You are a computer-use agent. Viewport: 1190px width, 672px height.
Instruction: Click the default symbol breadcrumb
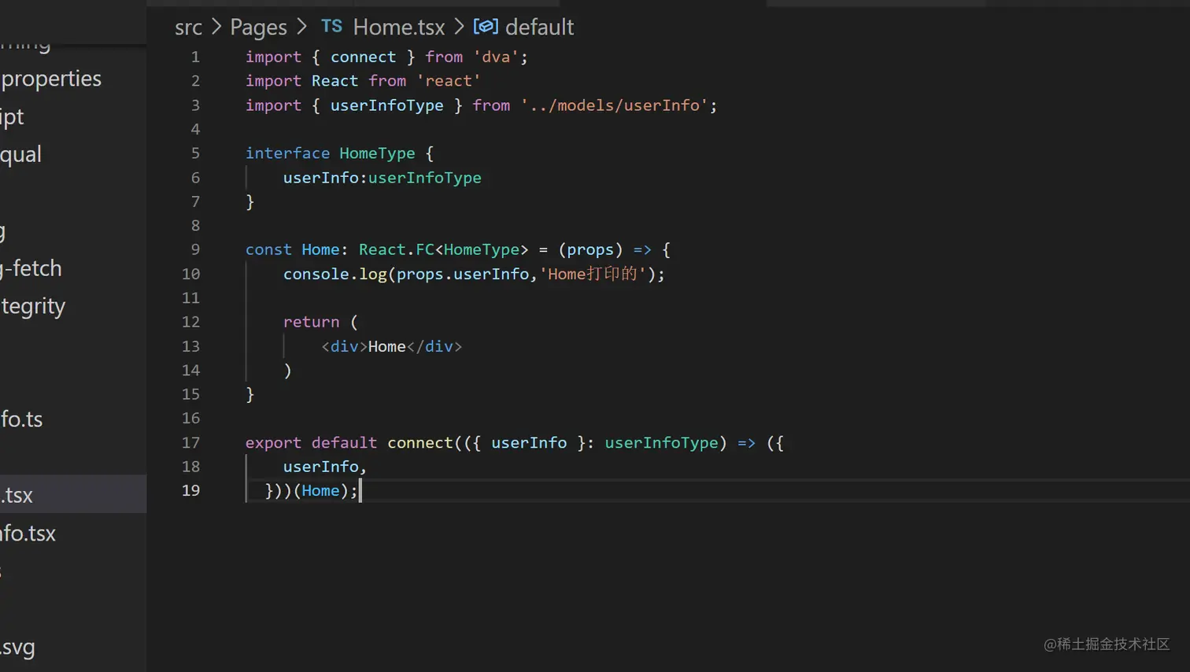539,28
